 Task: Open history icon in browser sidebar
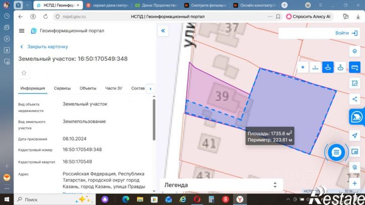(7, 16)
